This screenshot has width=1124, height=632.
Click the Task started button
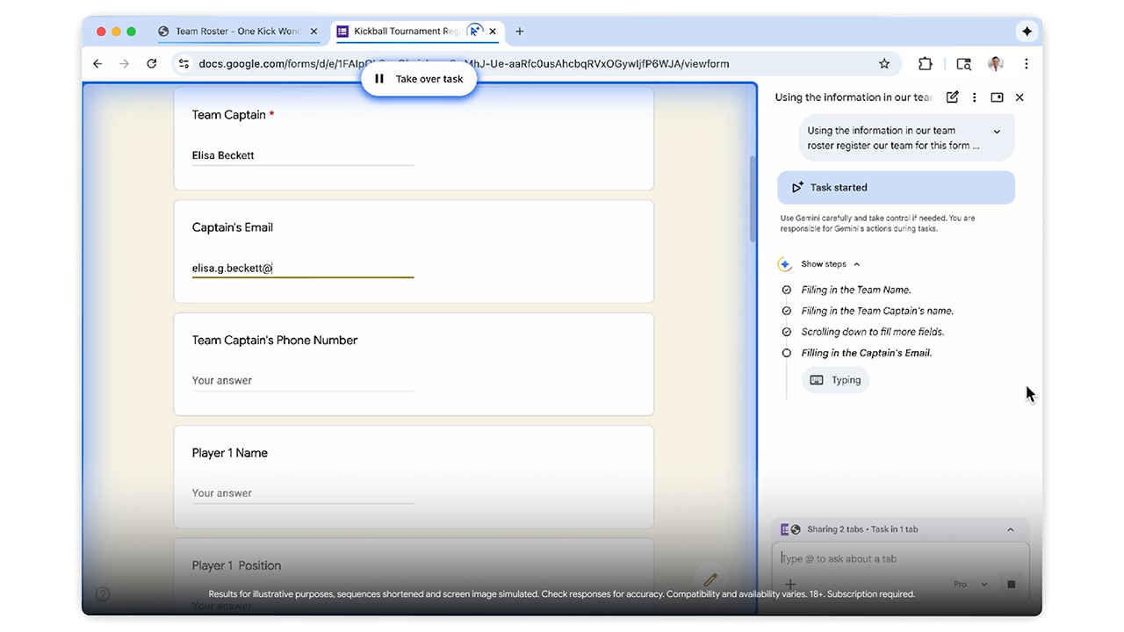click(896, 188)
